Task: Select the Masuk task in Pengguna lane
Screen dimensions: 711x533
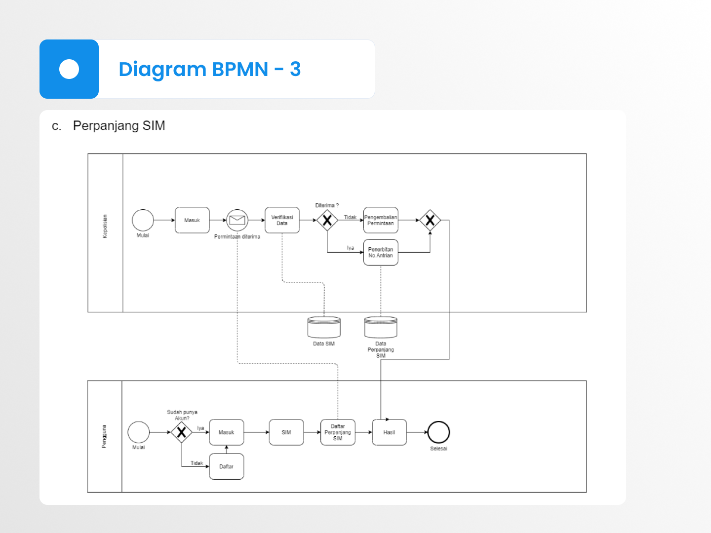Action: click(226, 432)
